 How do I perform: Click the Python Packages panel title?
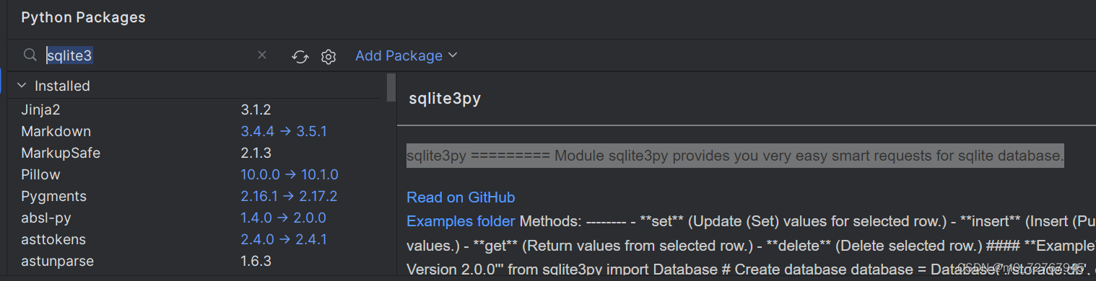pos(83,17)
